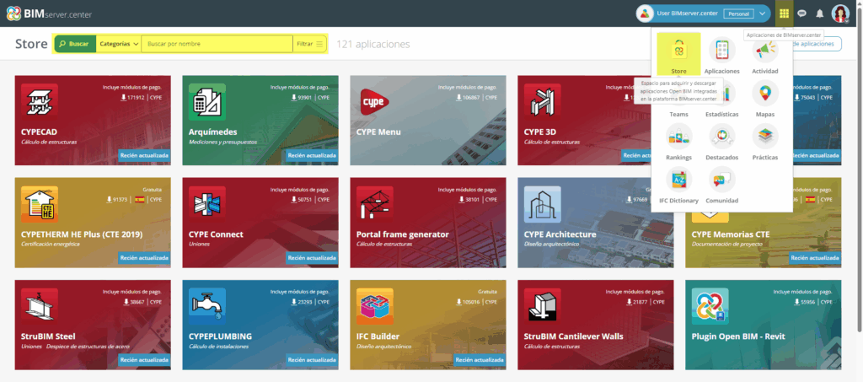The width and height of the screenshot is (863, 382).
Task: Click the green Buscar button
Action: [x=75, y=44]
